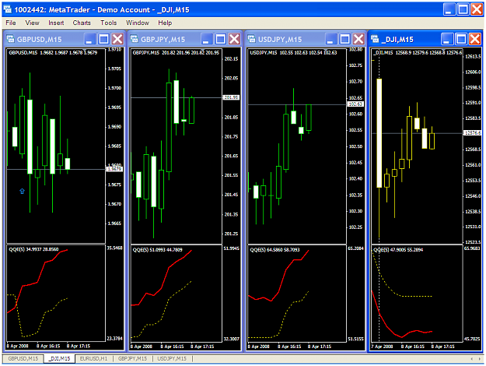486x366 pixels.
Task: Click the GBPUSD,M15 chart window icon
Action: coord(11,39)
